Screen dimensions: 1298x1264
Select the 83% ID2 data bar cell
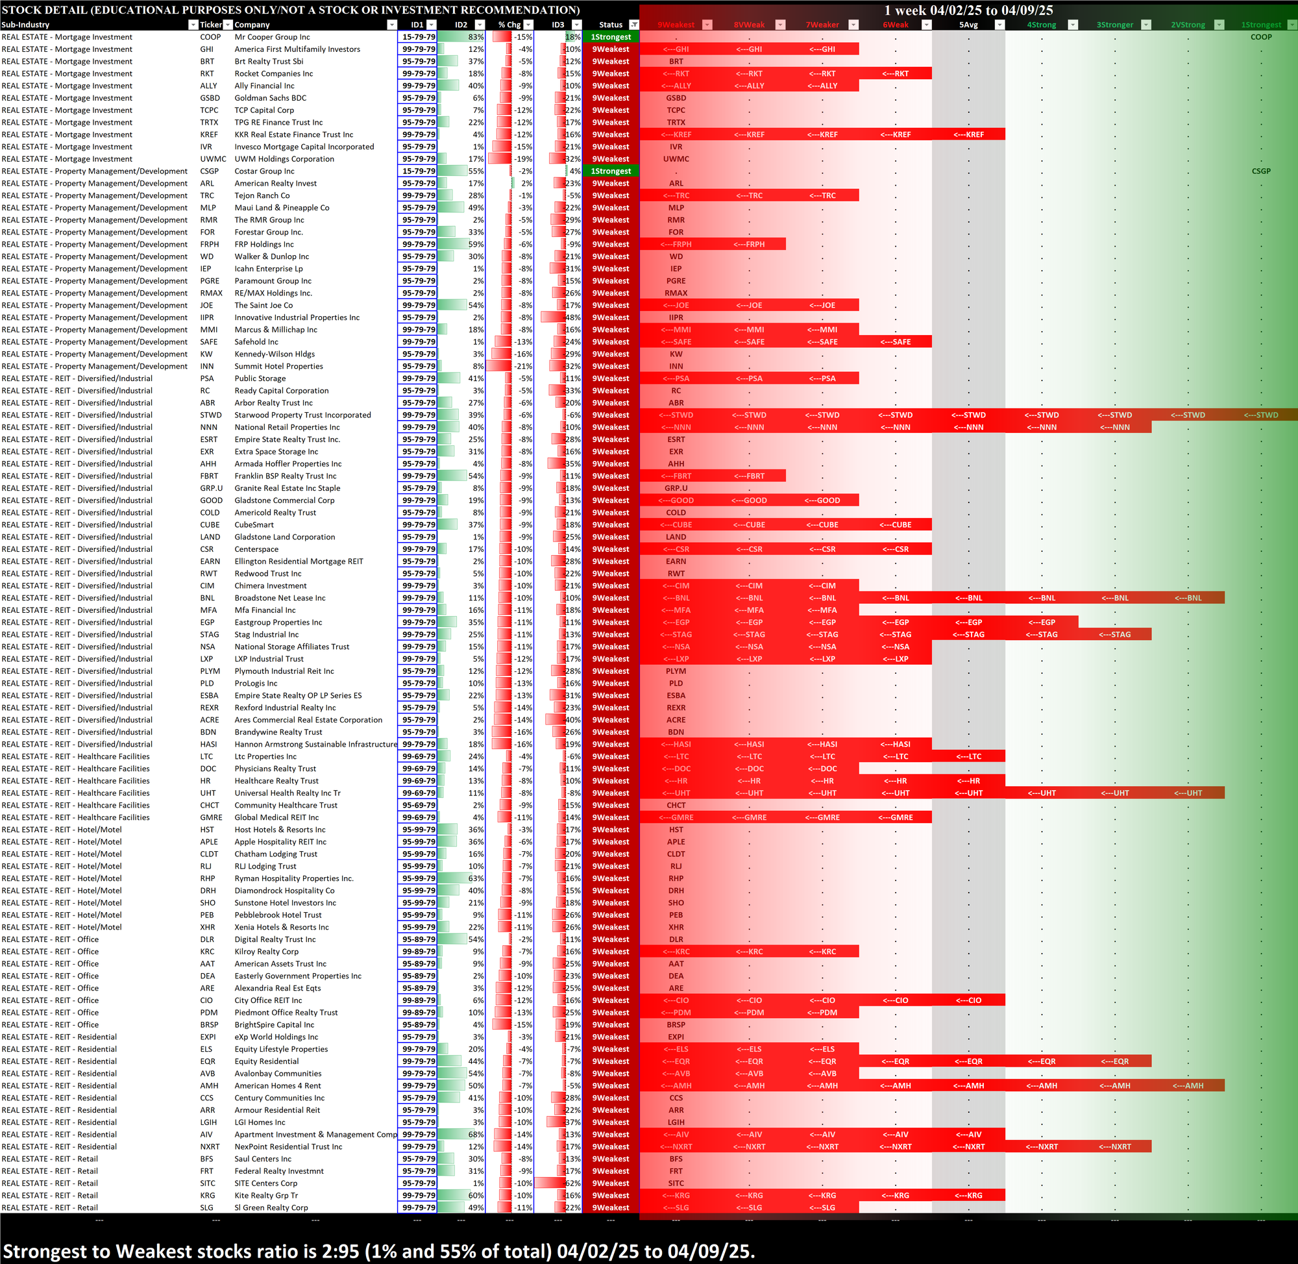[x=461, y=37]
